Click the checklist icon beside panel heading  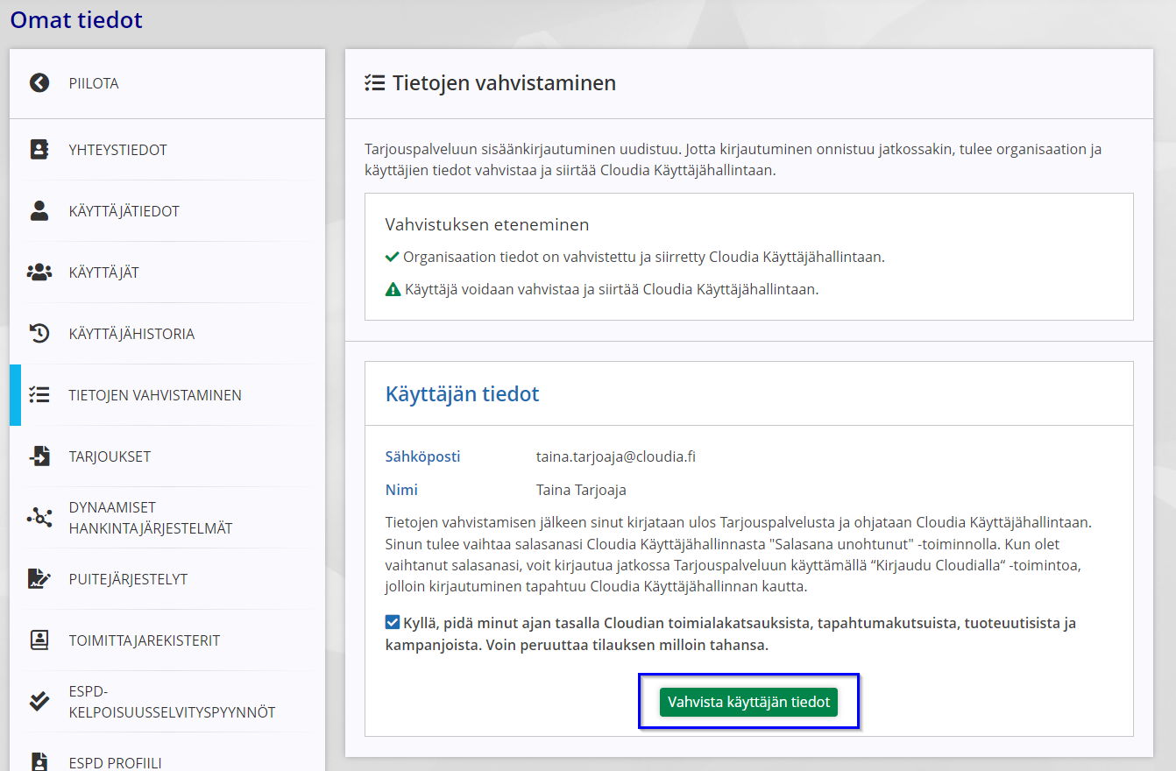[x=374, y=83]
